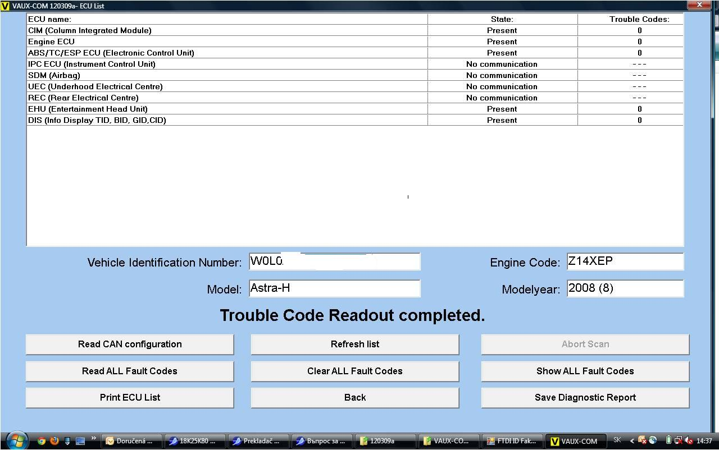The image size is (719, 450).
Task: Switch to FTDI ID taskbar window
Action: point(512,441)
